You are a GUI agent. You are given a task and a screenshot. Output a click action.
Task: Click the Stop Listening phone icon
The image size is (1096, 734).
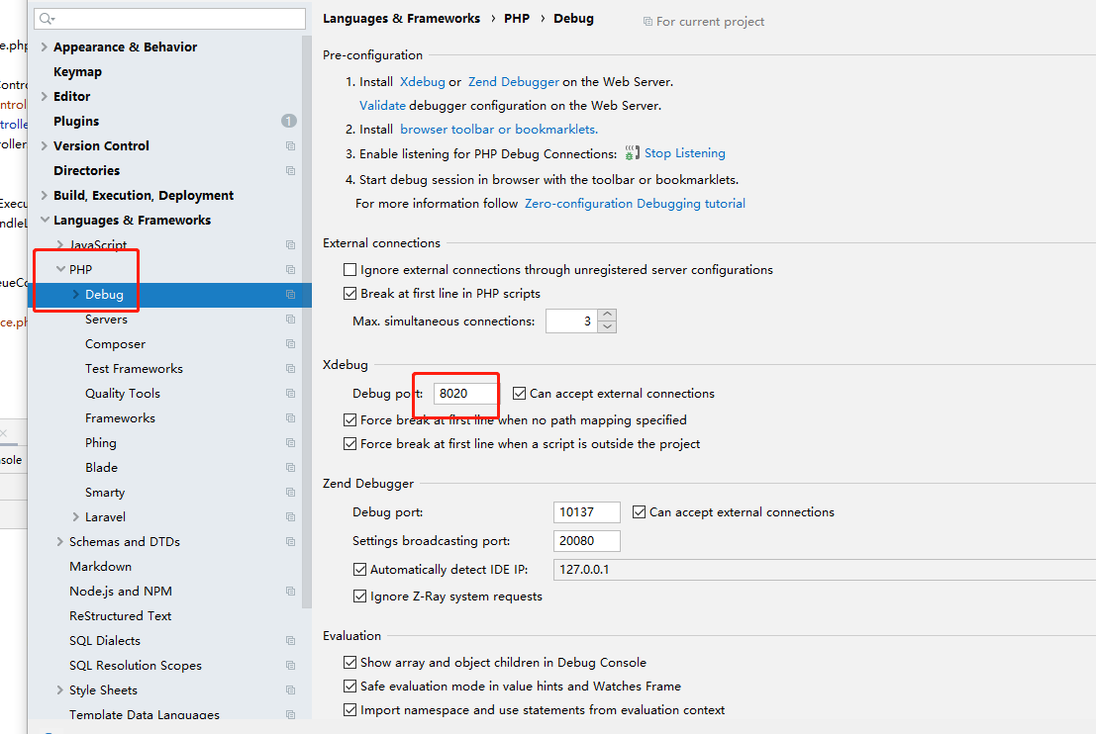click(633, 153)
